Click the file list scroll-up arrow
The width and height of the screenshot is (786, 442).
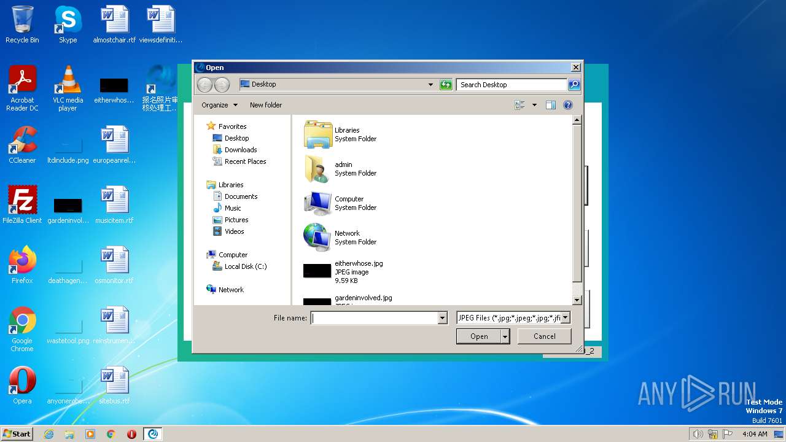click(577, 120)
